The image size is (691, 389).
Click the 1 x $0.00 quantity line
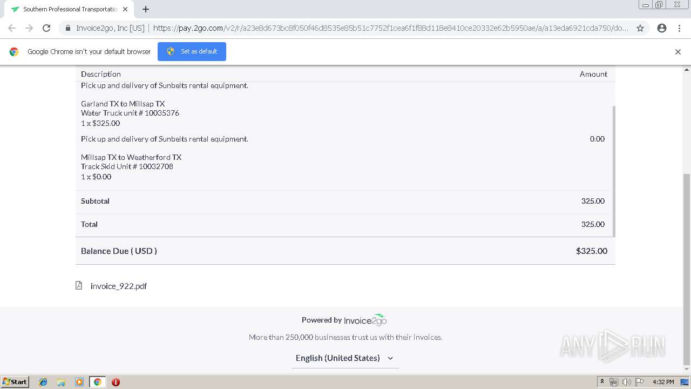pyautogui.click(x=96, y=177)
